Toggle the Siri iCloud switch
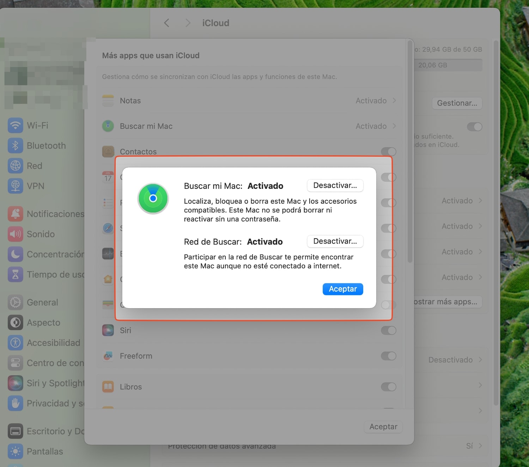The width and height of the screenshot is (529, 467). click(389, 330)
